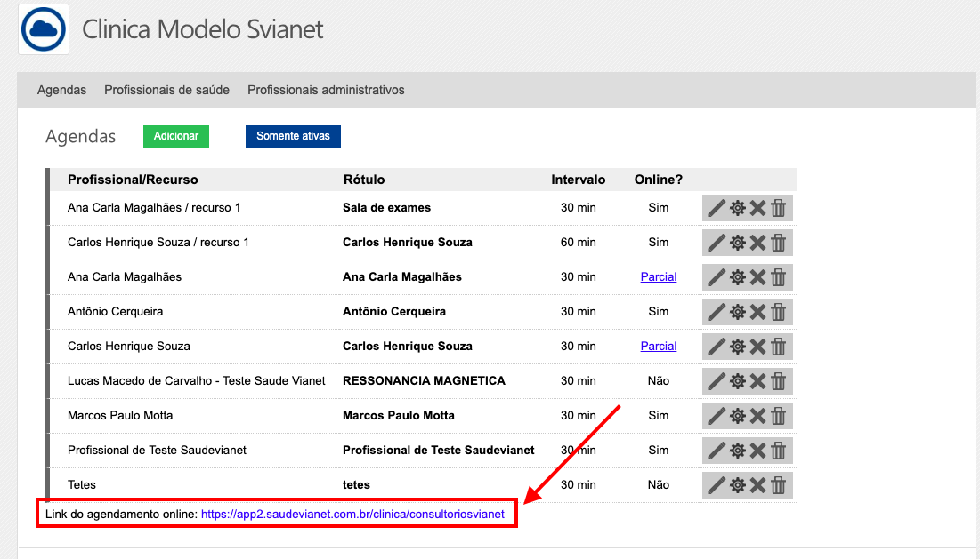Go to Profissionais de saúde menu

pos(166,90)
